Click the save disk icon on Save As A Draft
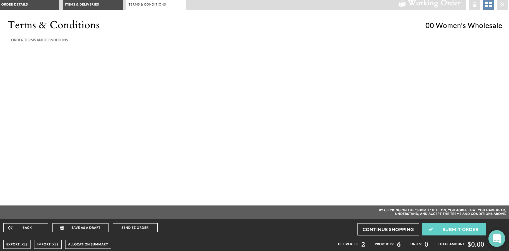 (x=62, y=228)
